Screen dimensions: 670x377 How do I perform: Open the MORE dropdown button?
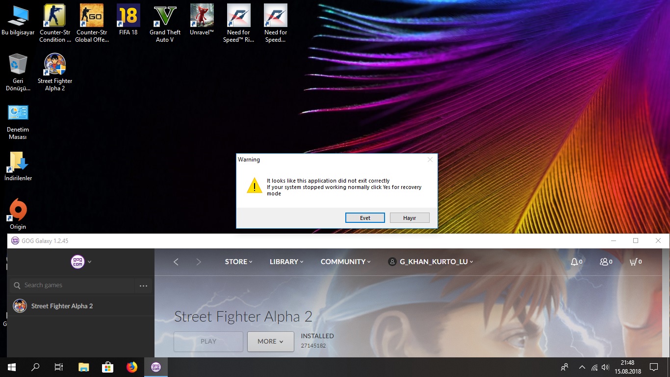(271, 342)
